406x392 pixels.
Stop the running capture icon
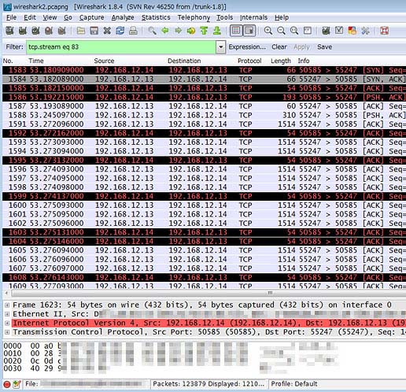pos(49,31)
